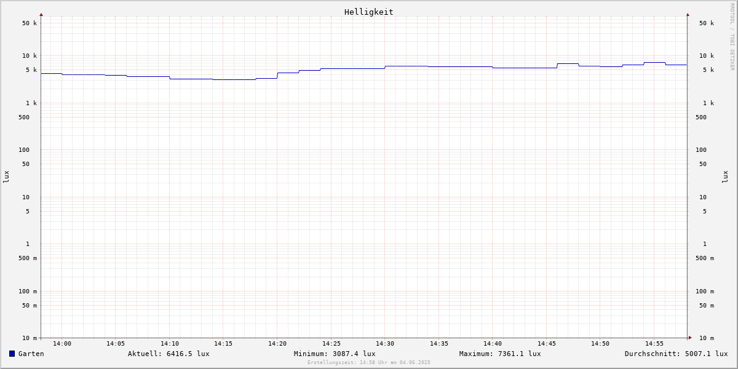
Task: Select the 'Aktuell: 6416.5 lux' value
Action: click(169, 354)
